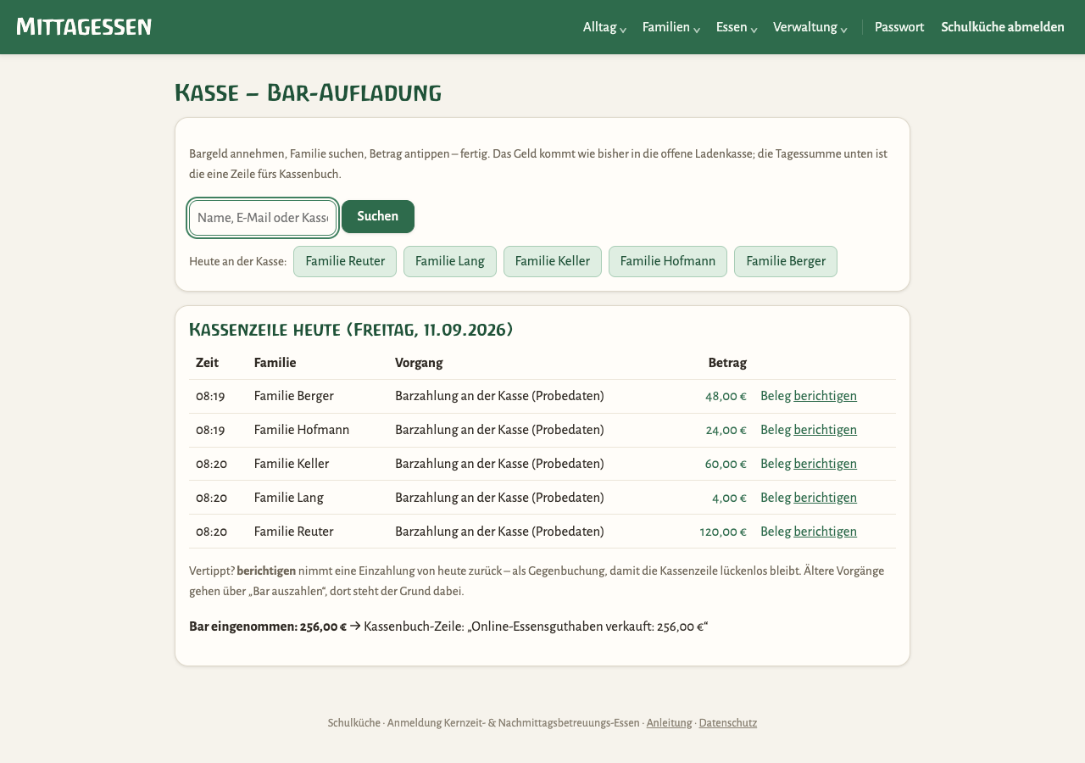Open Beleg for Familie Reuter's payment
The height and width of the screenshot is (763, 1085).
776,532
